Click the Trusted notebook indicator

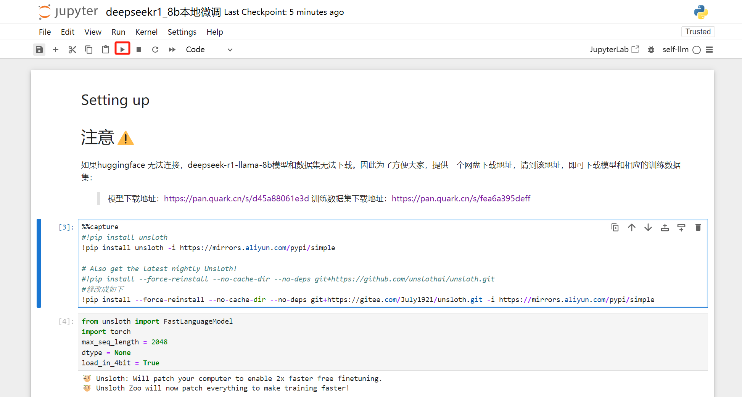(x=698, y=32)
